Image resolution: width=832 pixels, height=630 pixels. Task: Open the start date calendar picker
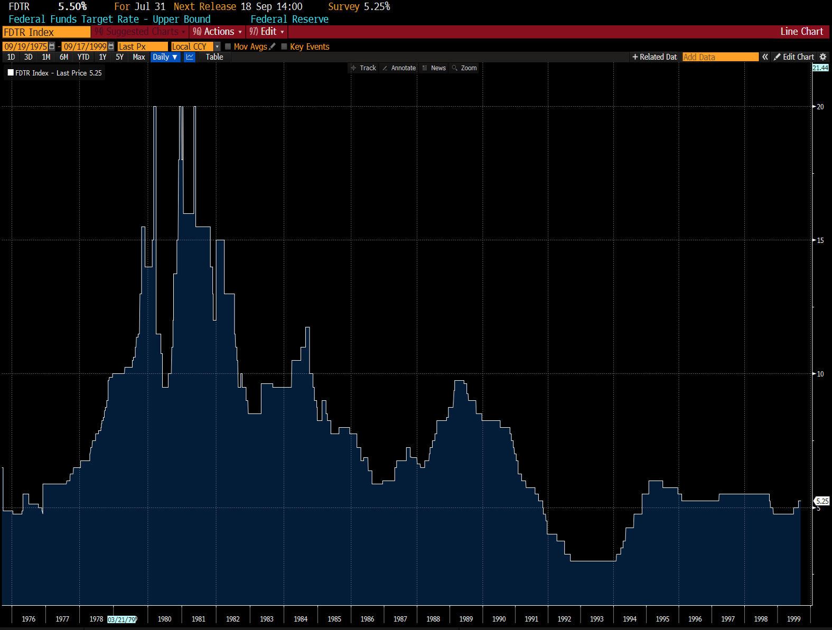pyautogui.click(x=52, y=46)
